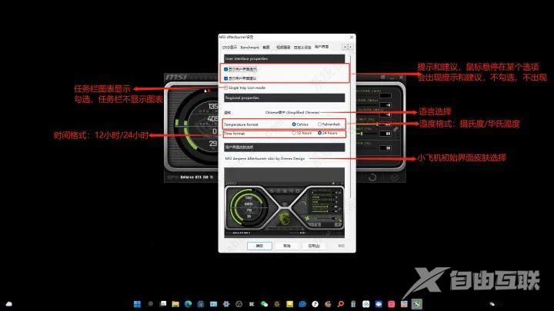Open the Benchmark tab
The image size is (554, 311).
coord(249,48)
